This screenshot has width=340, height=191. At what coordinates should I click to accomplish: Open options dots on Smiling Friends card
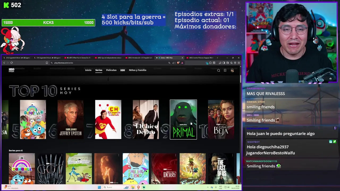pyautogui.click(x=147, y=155)
